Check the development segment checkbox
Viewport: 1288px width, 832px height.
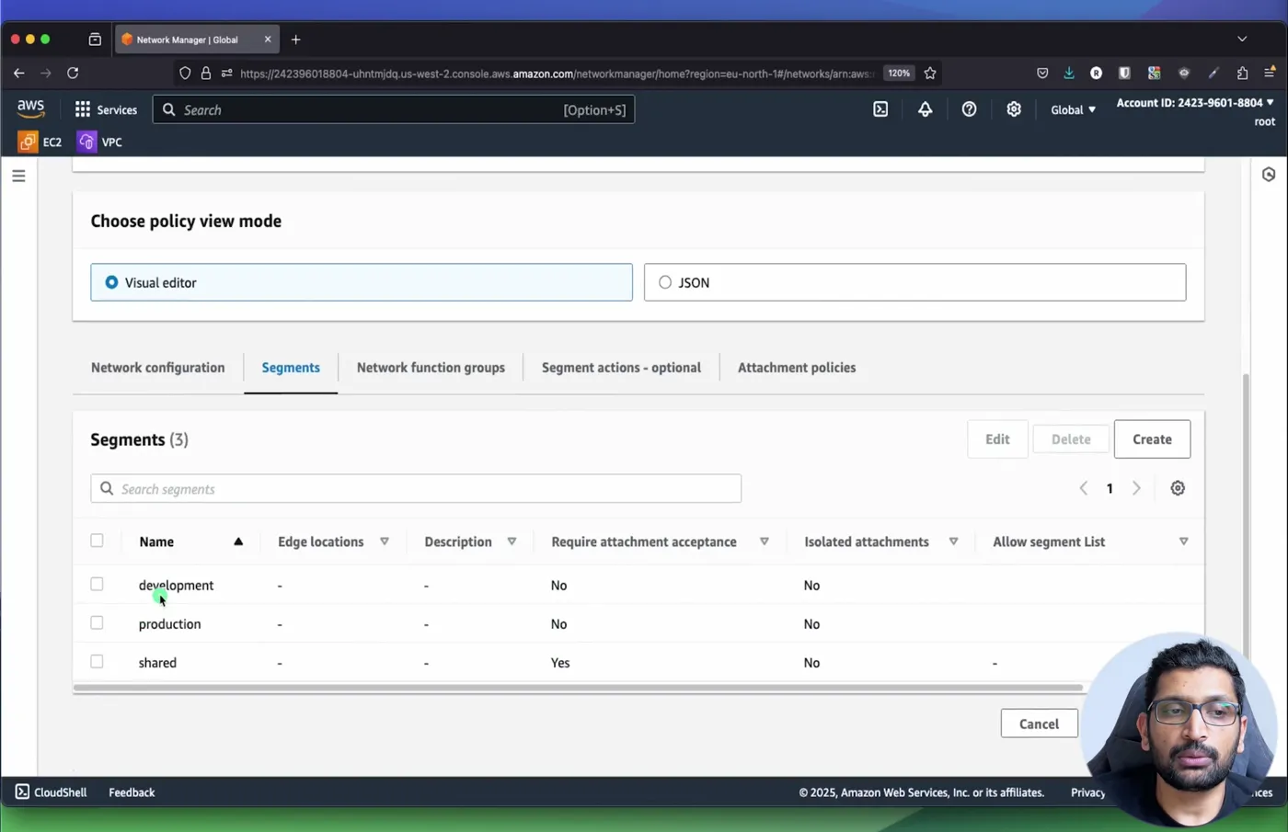[97, 584]
